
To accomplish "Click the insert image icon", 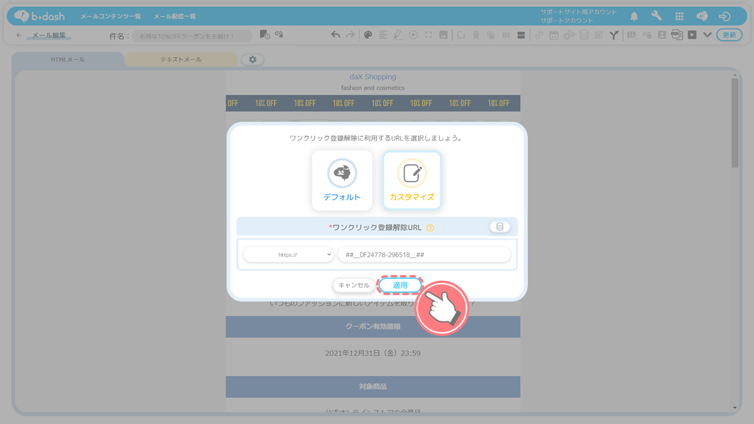I will 444,35.
